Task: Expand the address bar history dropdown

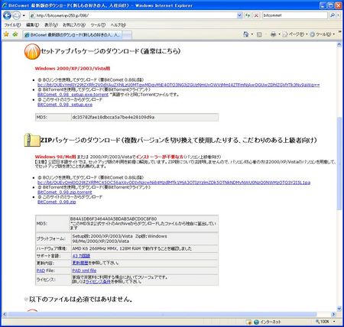Action: tap(239, 15)
